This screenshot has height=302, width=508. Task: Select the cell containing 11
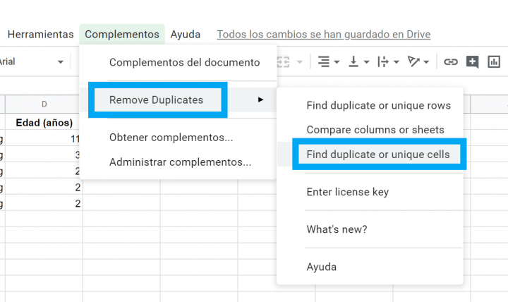[x=44, y=139]
